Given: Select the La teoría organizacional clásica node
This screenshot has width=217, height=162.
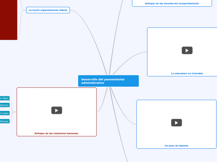Looking at the screenshot, I should (x=48, y=10).
